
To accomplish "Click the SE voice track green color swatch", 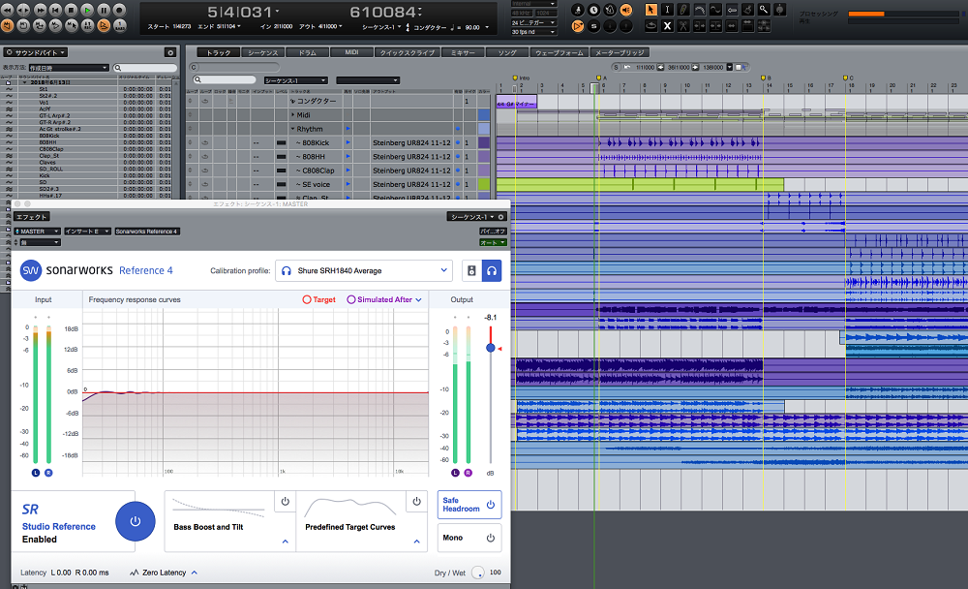I will point(484,184).
